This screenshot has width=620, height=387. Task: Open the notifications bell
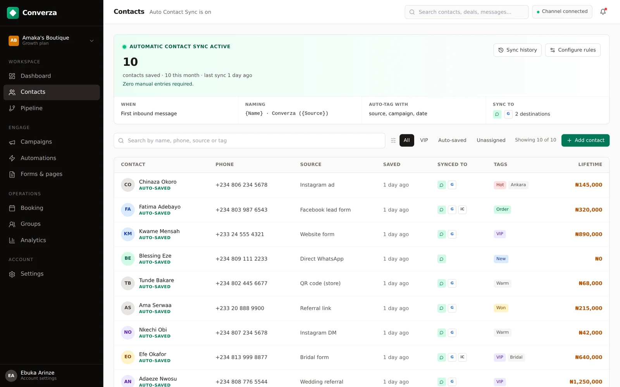pyautogui.click(x=603, y=12)
